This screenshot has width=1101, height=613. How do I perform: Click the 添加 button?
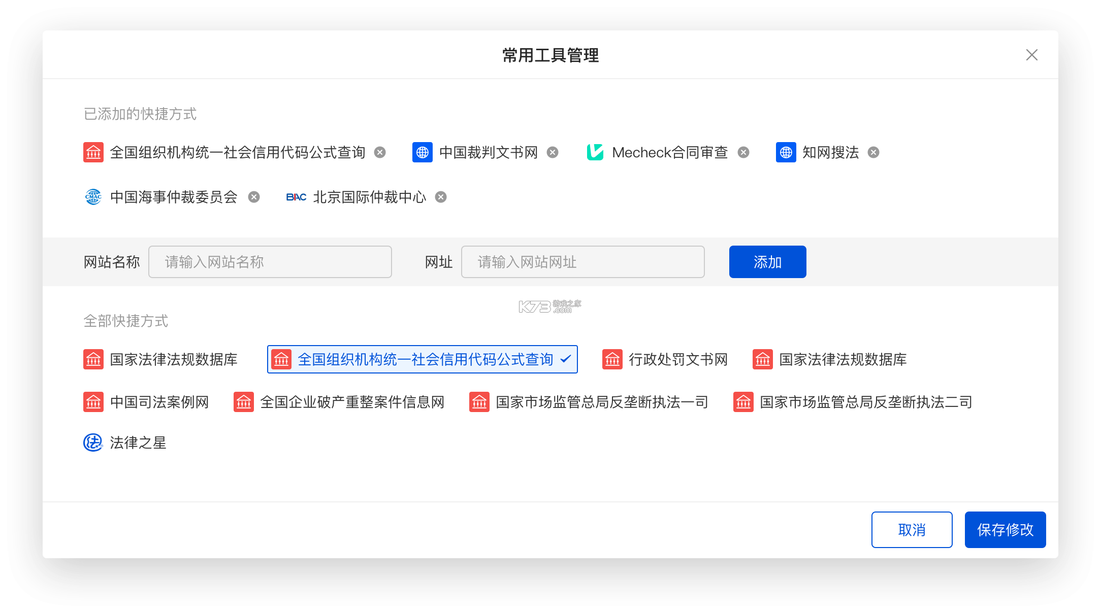pos(768,262)
